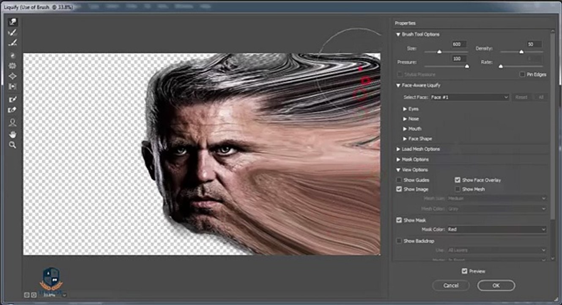Image resolution: width=562 pixels, height=305 pixels.
Task: Click the All button beside Reset
Action: coord(541,97)
